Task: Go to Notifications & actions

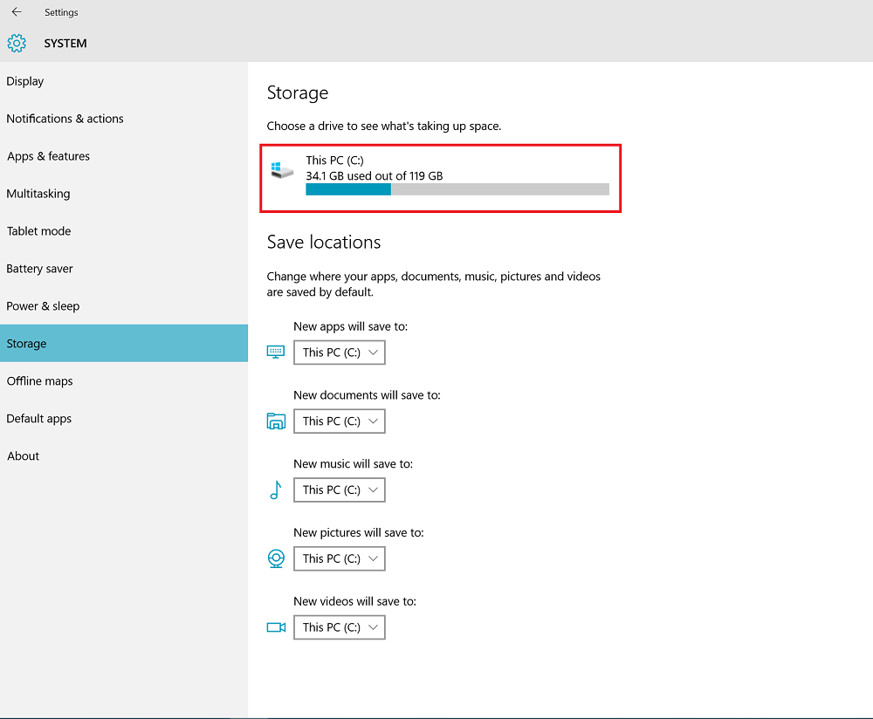Action: (124, 119)
